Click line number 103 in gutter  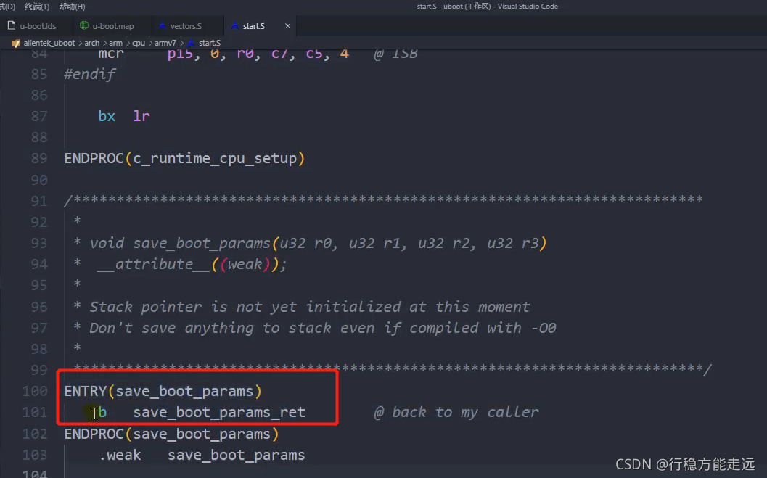35,455
